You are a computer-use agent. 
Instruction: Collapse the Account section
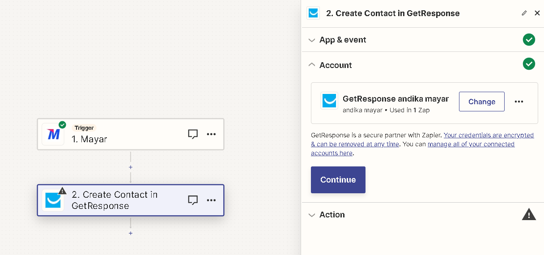pos(312,65)
